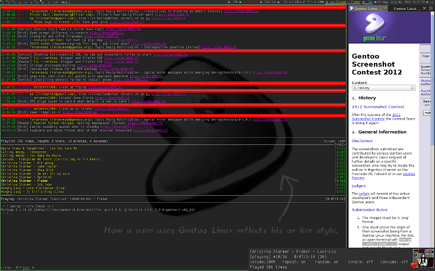Open link for Customized license for AUR package

pyautogui.click(x=116, y=69)
